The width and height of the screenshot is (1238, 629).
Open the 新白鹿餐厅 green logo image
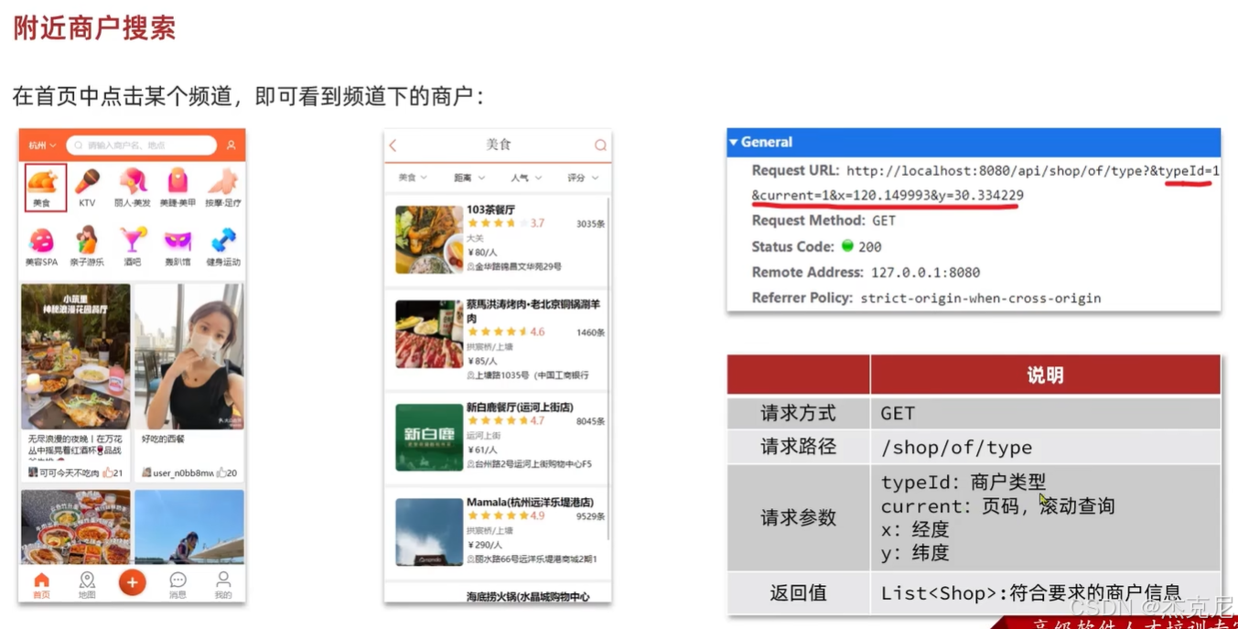[429, 438]
